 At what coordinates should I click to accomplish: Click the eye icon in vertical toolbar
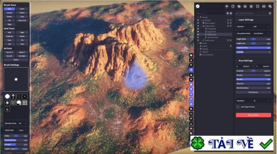[x=191, y=94]
